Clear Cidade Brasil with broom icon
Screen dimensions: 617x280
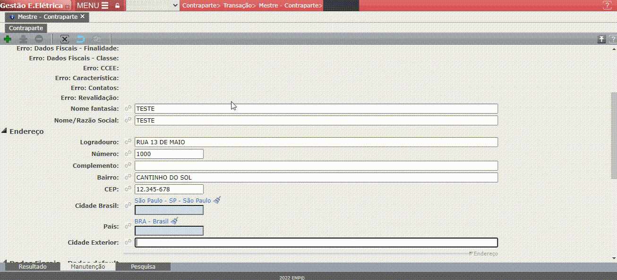point(217,200)
